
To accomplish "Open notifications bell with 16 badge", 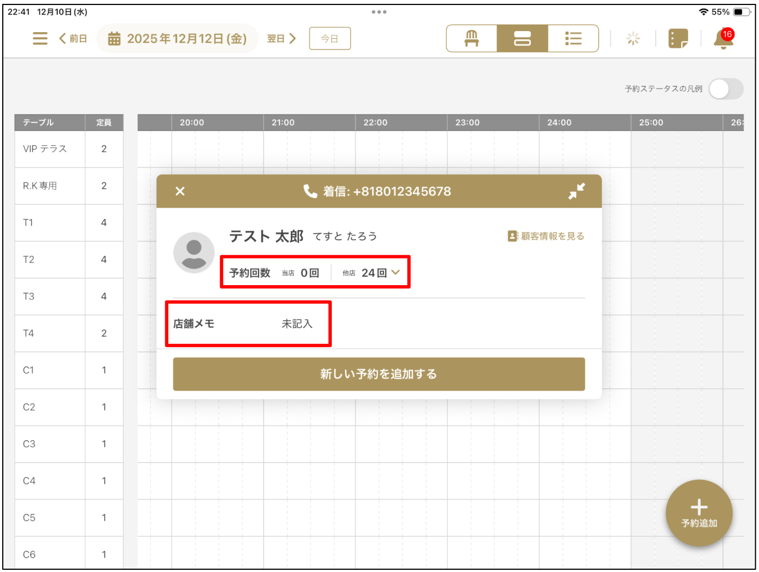I will point(723,39).
